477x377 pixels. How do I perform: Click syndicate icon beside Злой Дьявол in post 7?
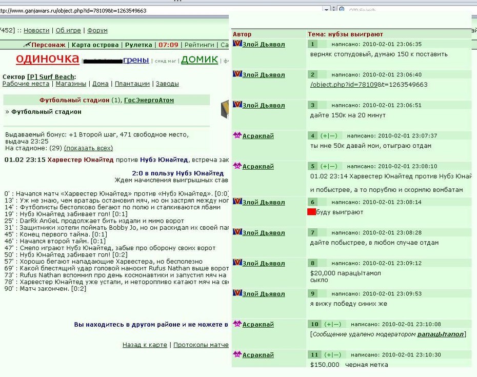237,232
